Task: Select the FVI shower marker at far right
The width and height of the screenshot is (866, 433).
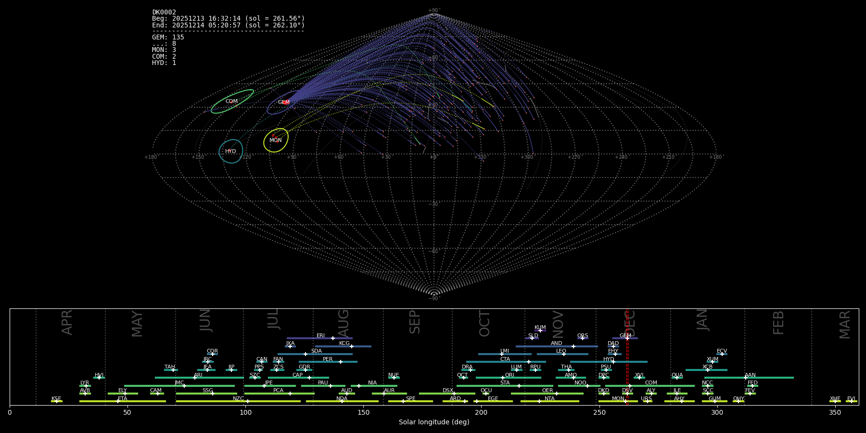Action: click(851, 401)
